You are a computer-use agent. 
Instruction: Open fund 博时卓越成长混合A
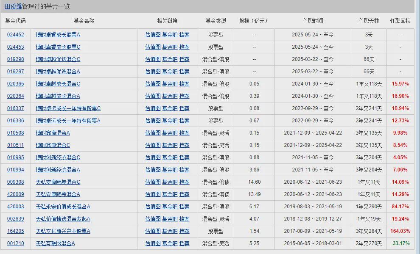click(58, 96)
